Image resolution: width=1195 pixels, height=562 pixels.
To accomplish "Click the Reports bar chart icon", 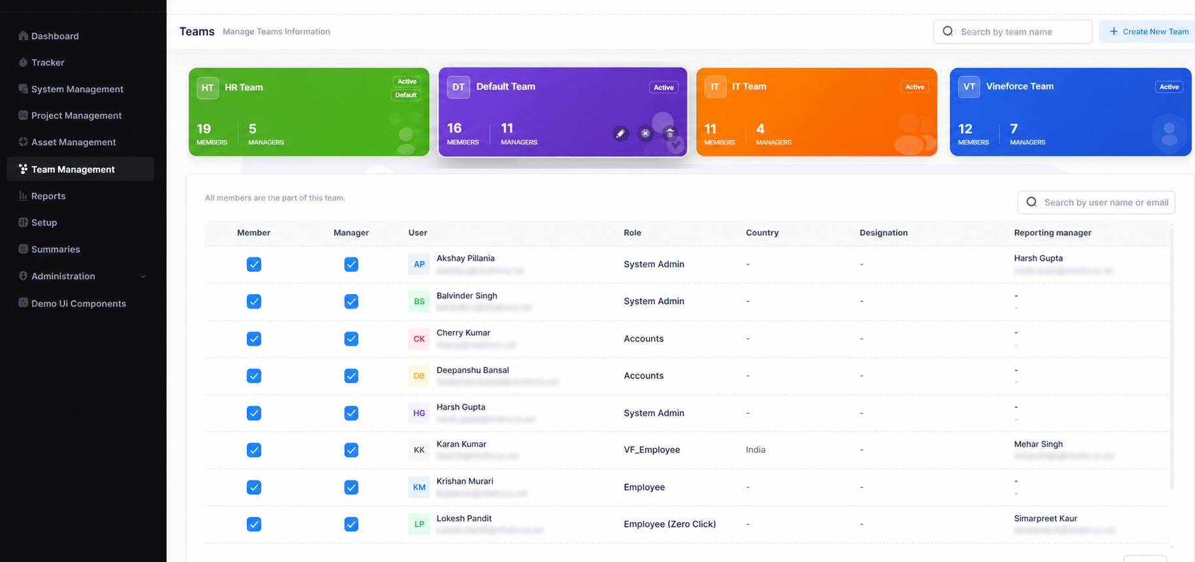I will (23, 195).
